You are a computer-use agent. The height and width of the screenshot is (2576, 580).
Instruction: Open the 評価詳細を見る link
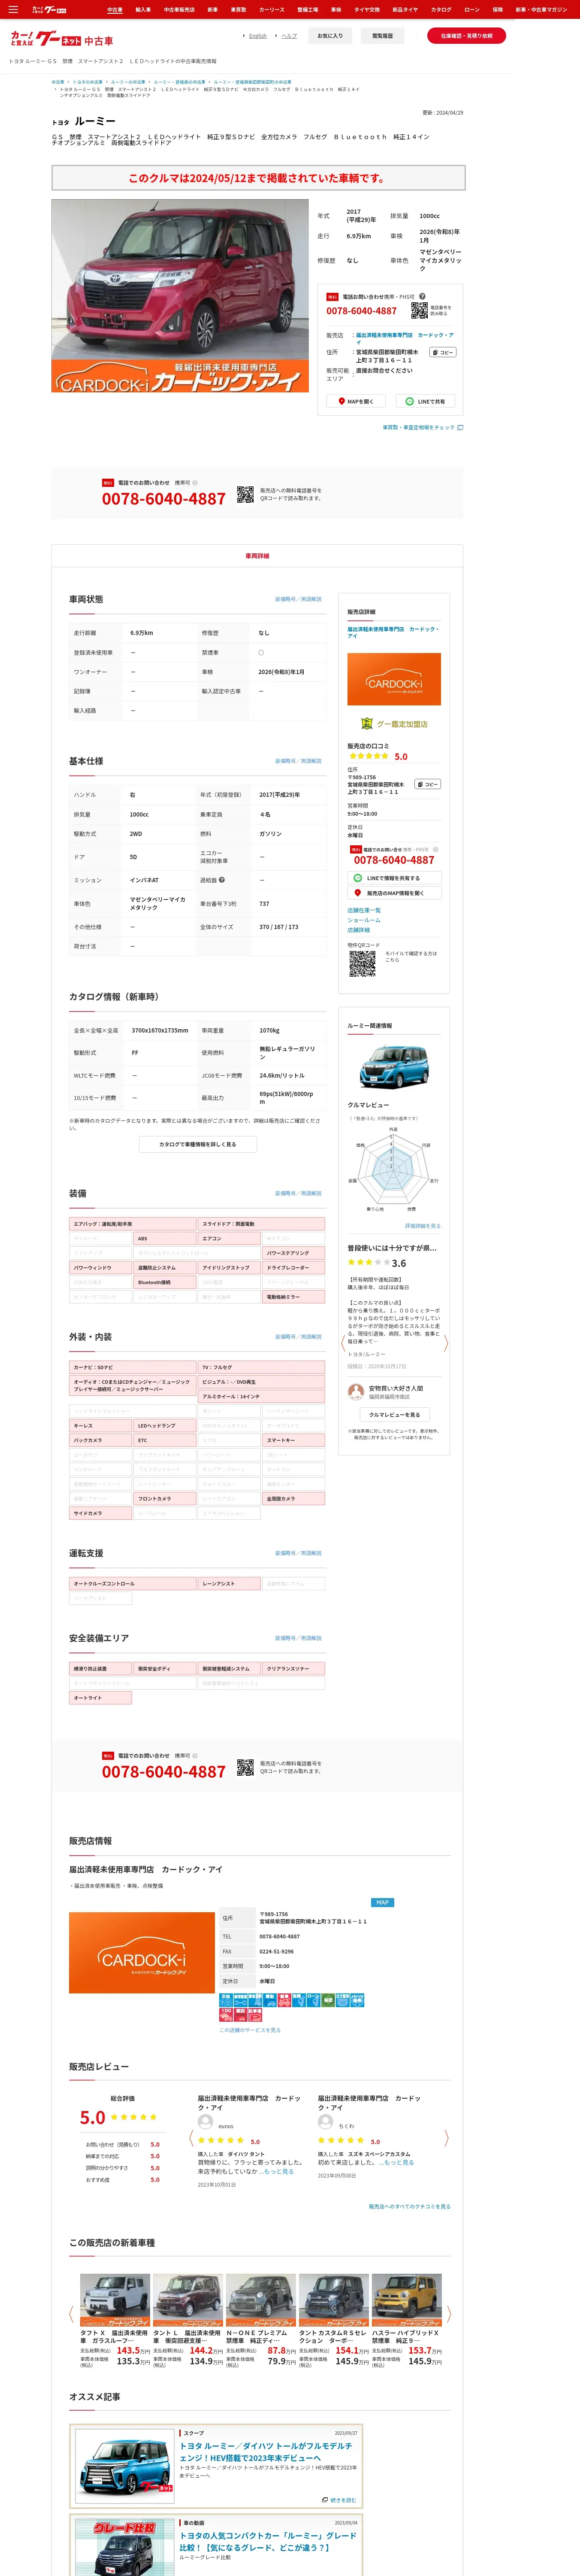(x=422, y=1226)
